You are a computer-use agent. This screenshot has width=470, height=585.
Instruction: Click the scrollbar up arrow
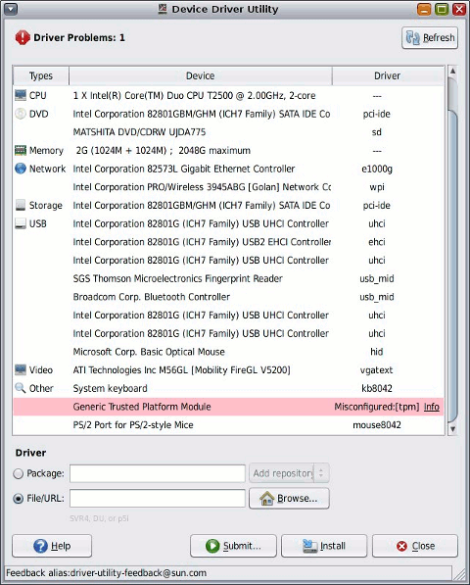452,71
